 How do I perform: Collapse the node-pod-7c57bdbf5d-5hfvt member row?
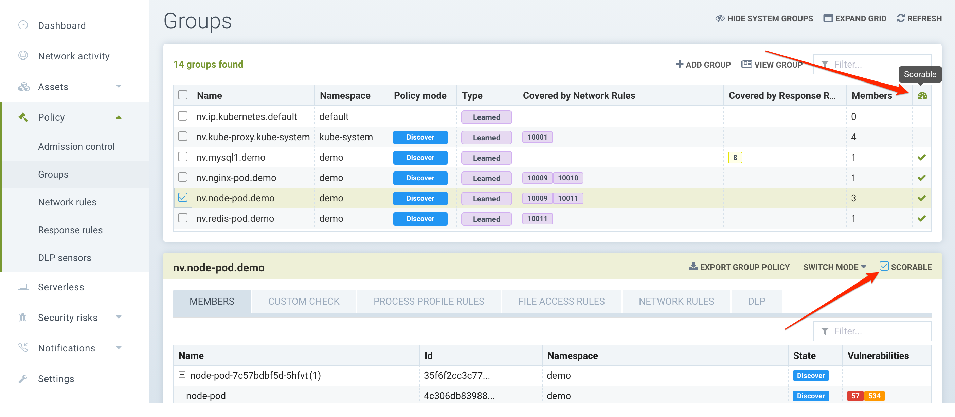[182, 375]
